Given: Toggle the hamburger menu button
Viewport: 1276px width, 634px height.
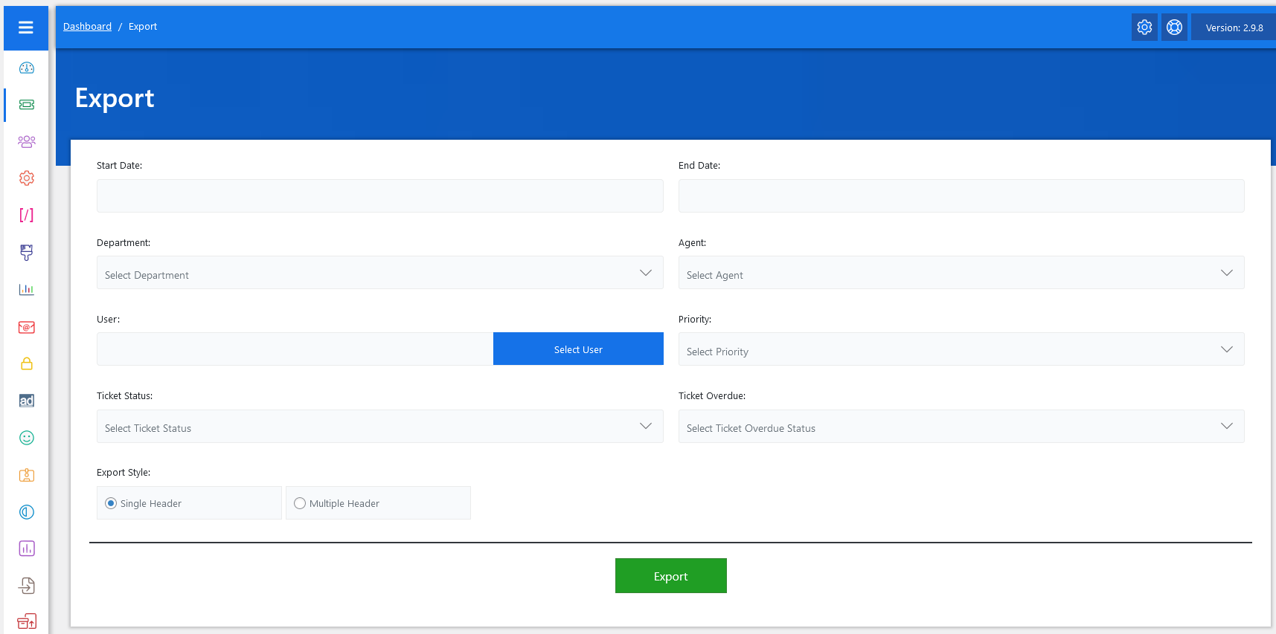Looking at the screenshot, I should 26,28.
